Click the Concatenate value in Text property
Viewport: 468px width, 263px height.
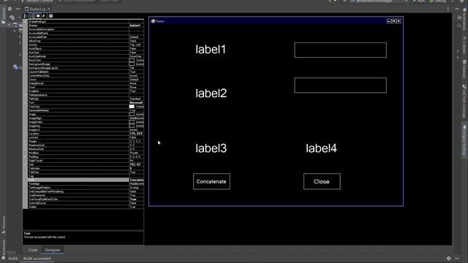pos(137,180)
